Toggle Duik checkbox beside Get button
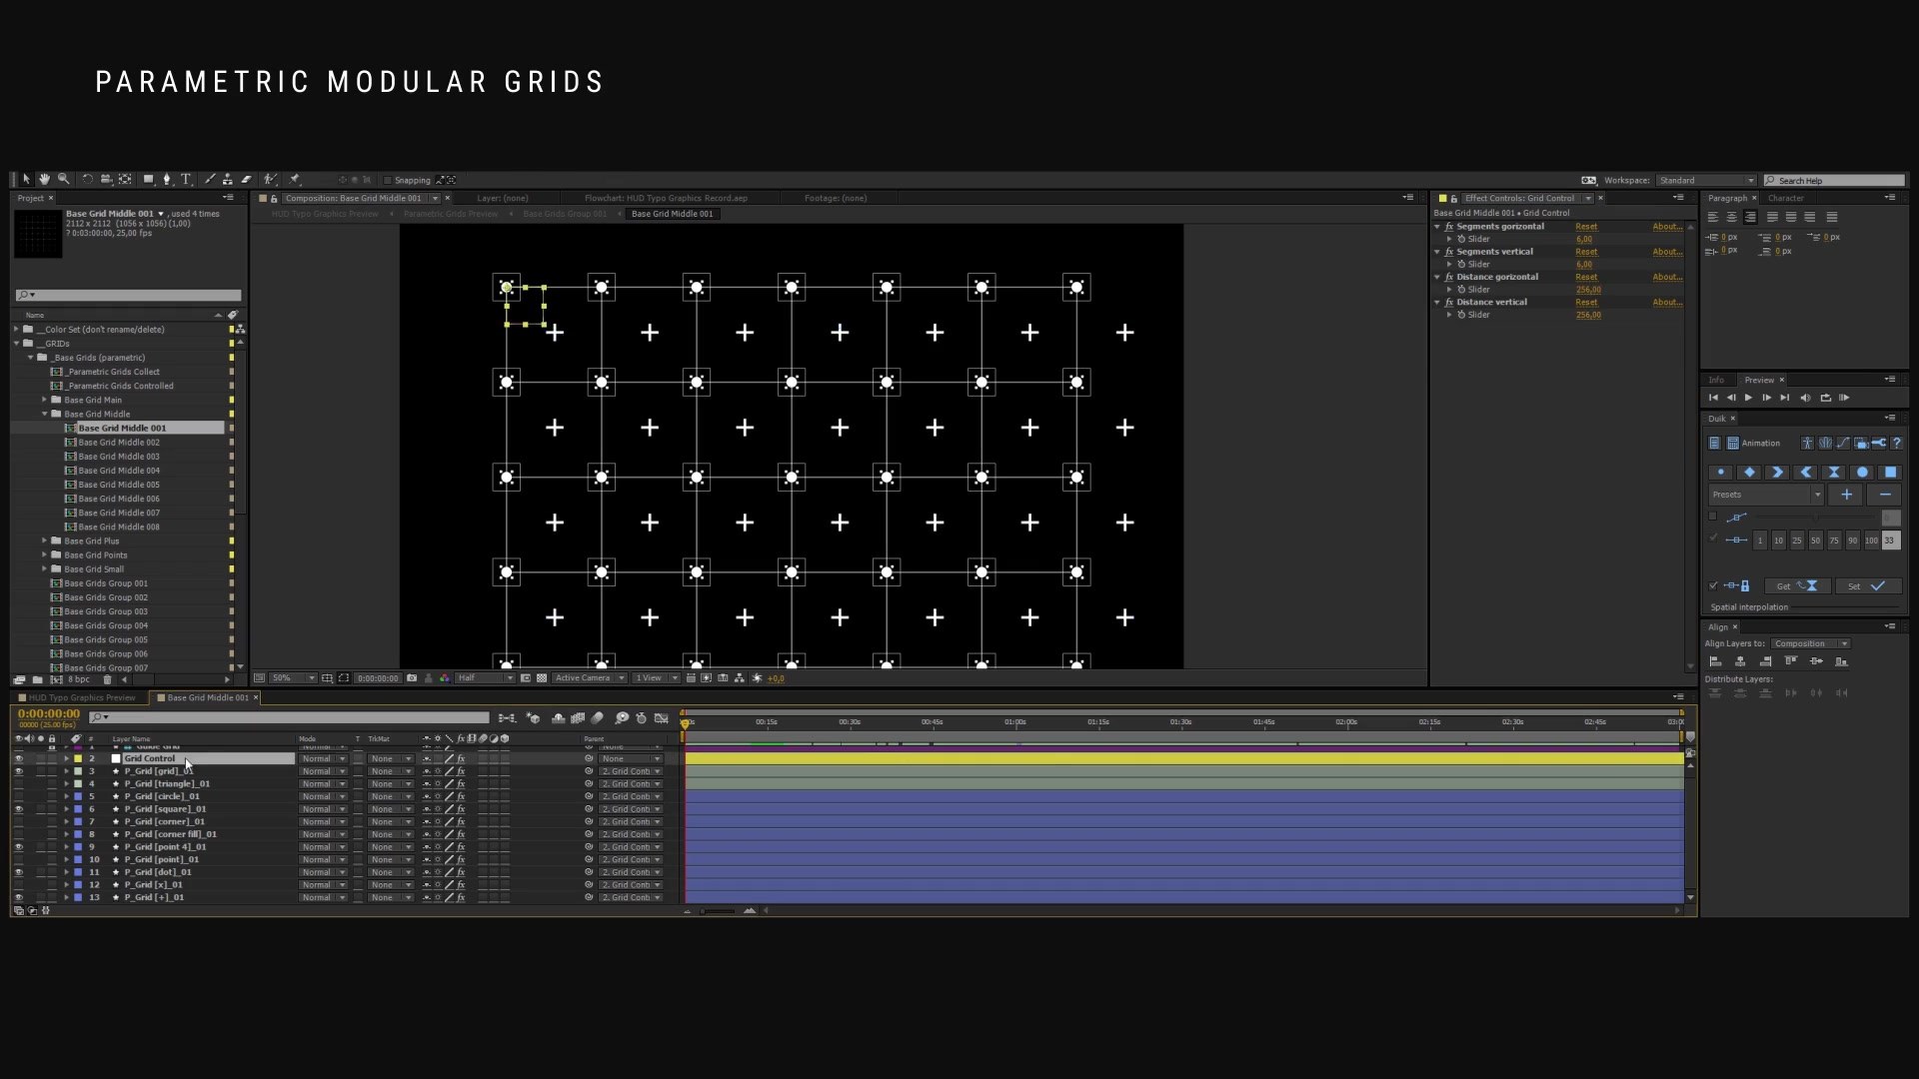Viewport: 1919px width, 1079px height. (1713, 586)
